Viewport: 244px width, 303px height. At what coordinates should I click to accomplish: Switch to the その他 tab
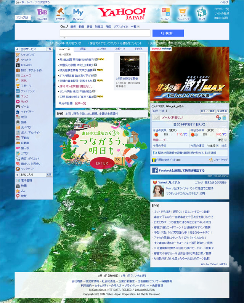(x=138, y=49)
